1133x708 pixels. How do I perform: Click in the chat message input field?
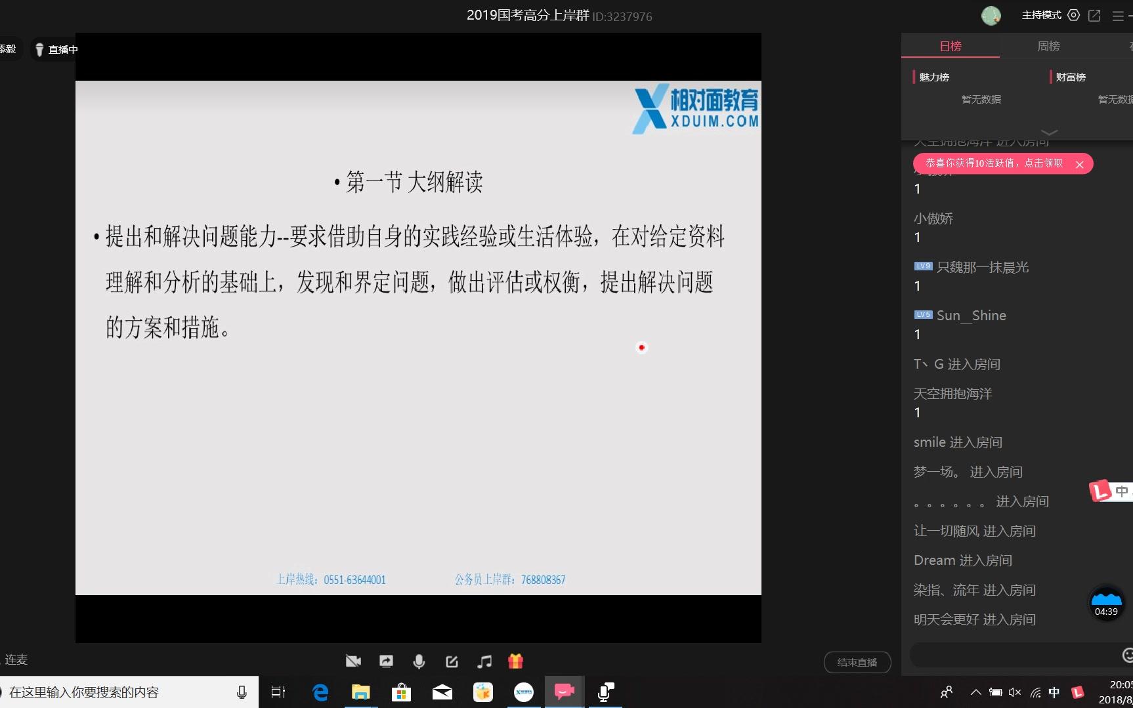pos(1014,655)
